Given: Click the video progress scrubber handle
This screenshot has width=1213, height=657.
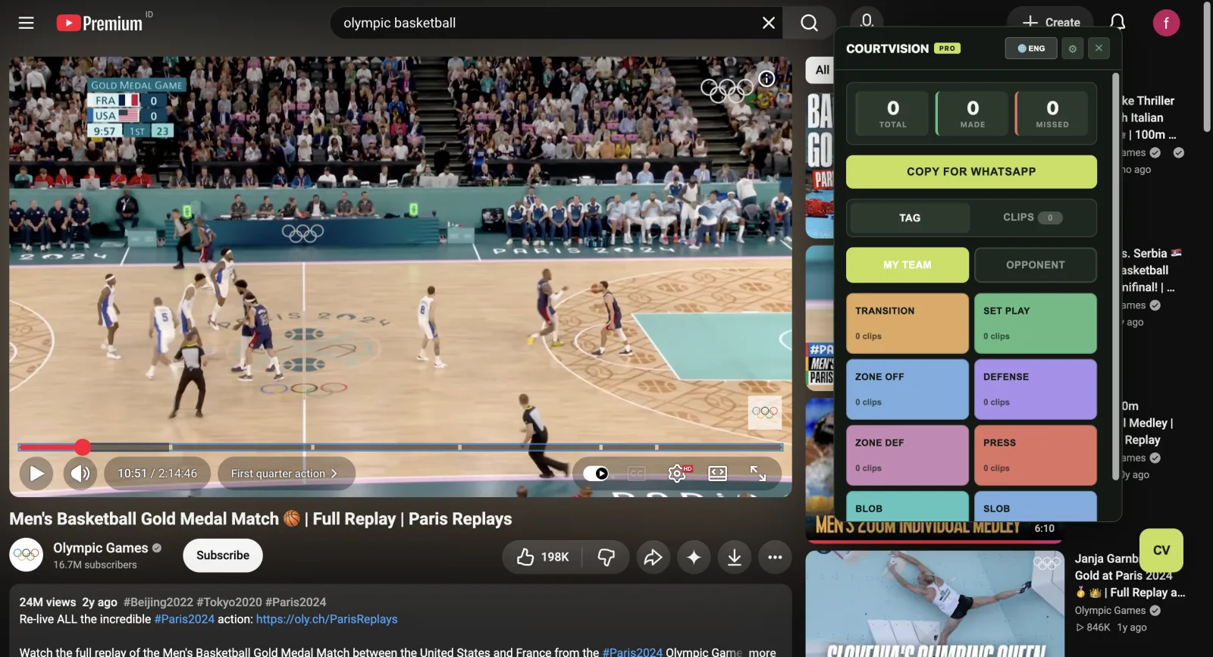Looking at the screenshot, I should tap(83, 447).
